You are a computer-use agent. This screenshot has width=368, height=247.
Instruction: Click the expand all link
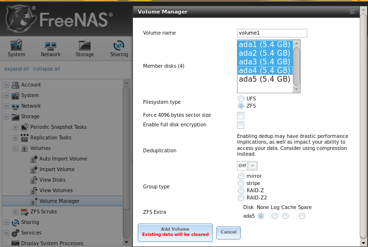(x=16, y=69)
